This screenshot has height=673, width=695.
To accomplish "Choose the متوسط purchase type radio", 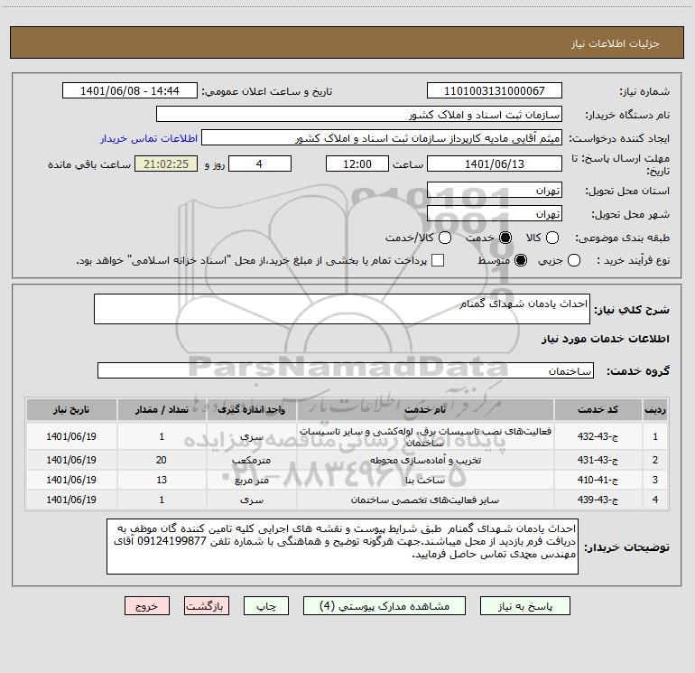I will pos(521,260).
